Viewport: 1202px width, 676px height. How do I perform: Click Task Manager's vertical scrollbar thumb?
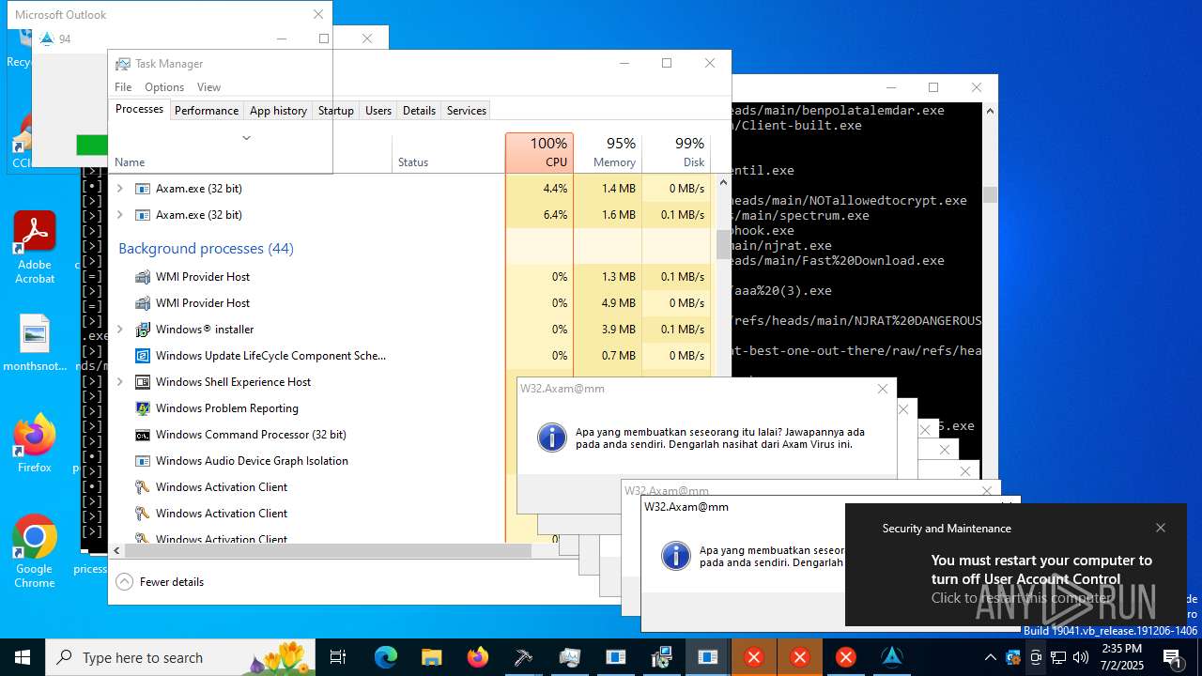point(722,244)
